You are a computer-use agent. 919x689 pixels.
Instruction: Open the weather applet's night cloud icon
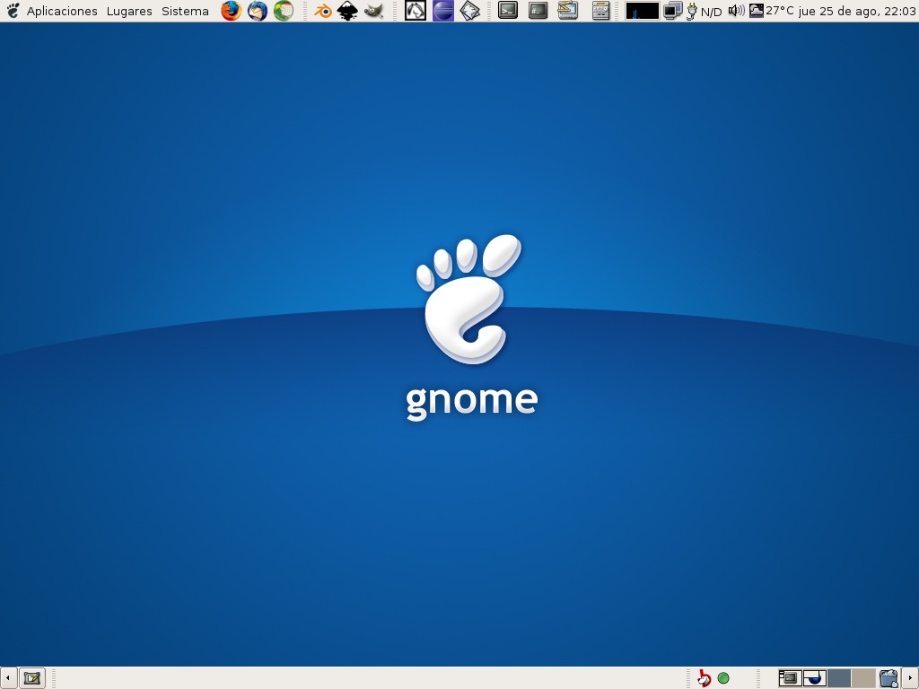click(757, 11)
